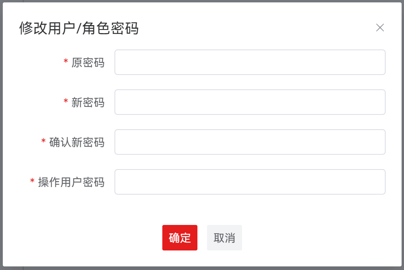
Task: Click the dialog title 修改用户/角色密码
Action: click(79, 28)
